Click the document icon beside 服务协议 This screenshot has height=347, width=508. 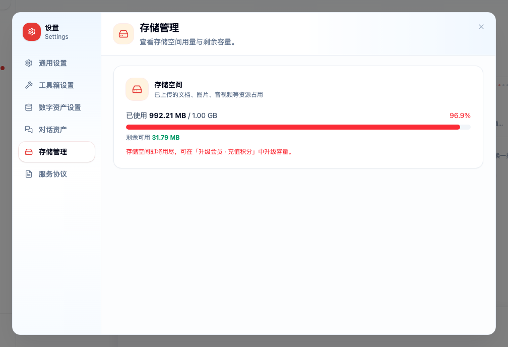click(29, 174)
